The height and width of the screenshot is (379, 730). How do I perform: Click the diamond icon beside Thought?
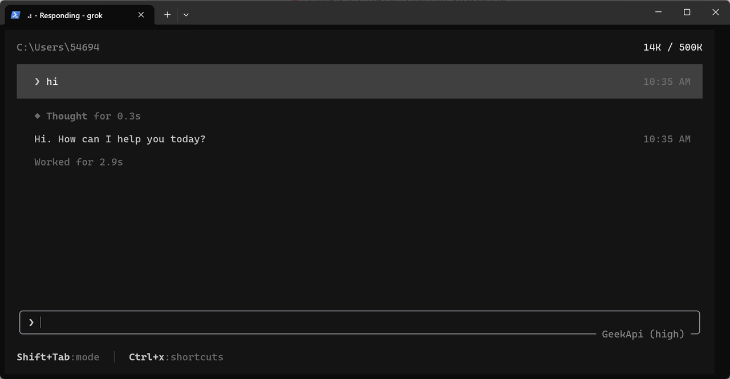pyautogui.click(x=38, y=116)
